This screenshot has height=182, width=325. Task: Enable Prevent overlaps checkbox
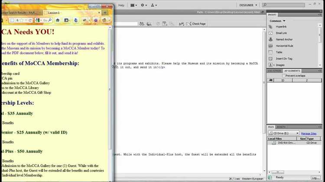(283, 76)
